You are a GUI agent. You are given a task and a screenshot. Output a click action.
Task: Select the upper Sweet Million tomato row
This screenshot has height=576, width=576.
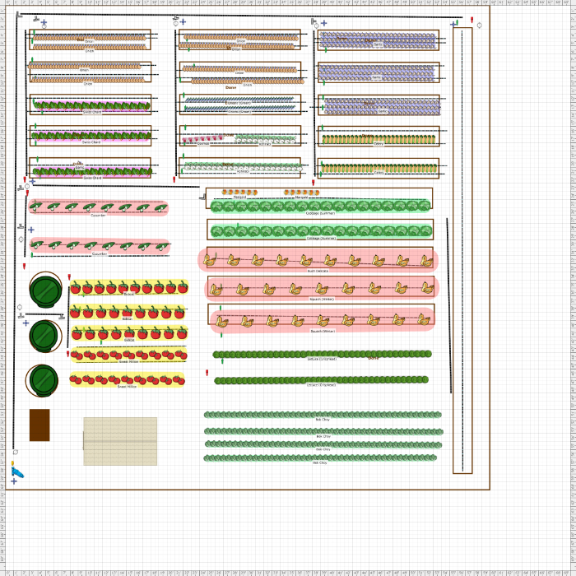point(129,355)
